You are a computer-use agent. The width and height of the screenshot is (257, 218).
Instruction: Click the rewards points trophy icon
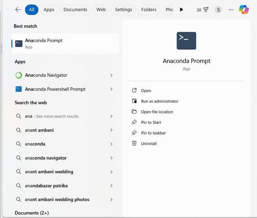(206, 10)
